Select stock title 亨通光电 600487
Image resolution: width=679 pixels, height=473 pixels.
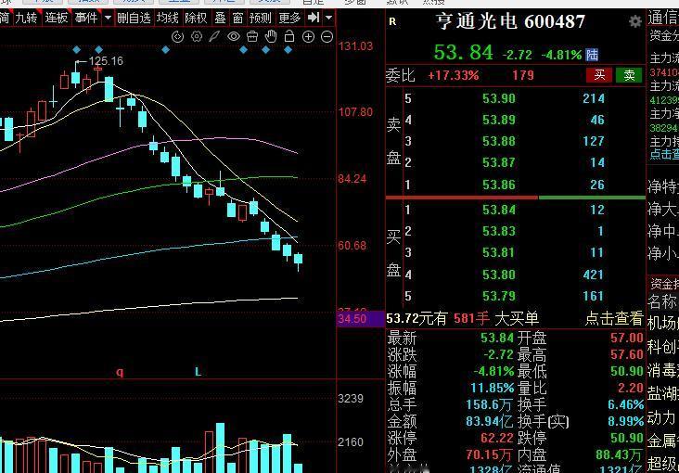pyautogui.click(x=510, y=21)
